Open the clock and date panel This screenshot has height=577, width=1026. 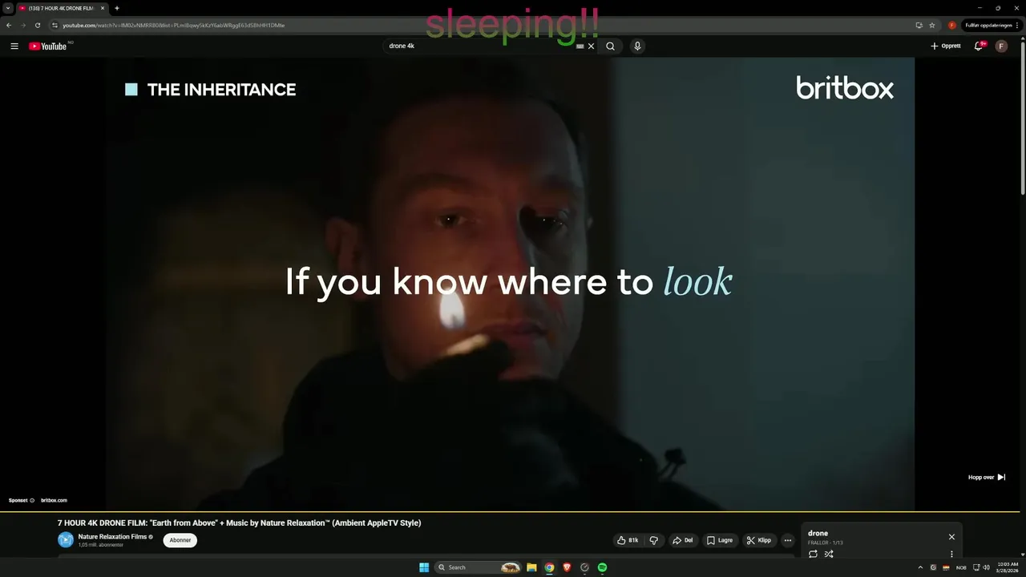pos(1008,567)
